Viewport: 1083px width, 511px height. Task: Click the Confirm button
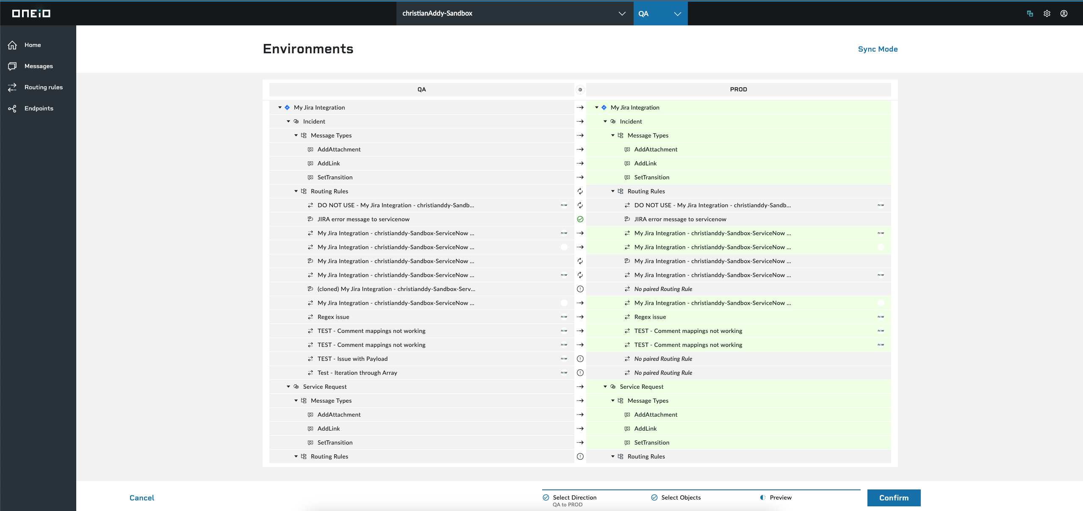click(x=894, y=498)
